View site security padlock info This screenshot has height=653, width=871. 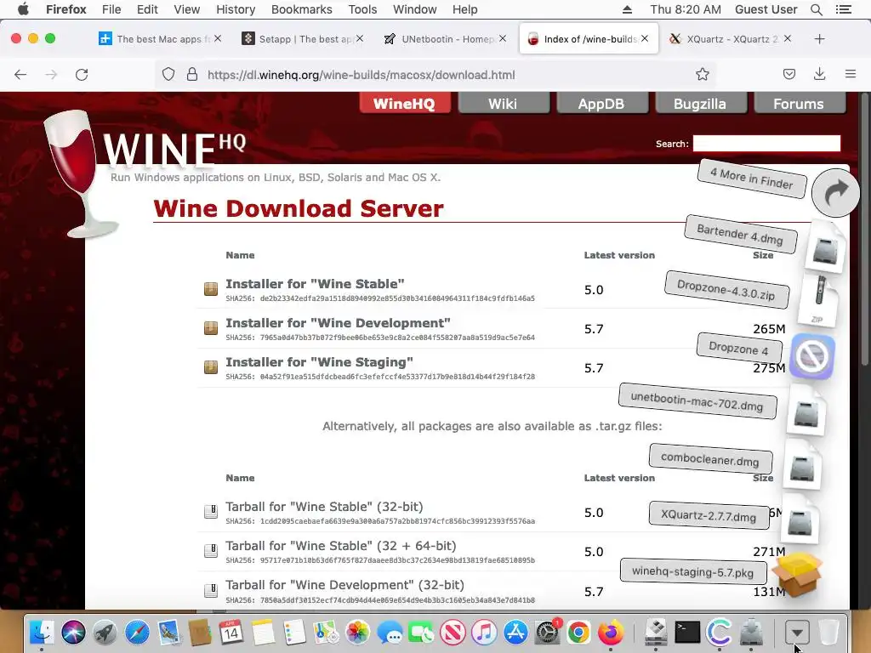(192, 75)
